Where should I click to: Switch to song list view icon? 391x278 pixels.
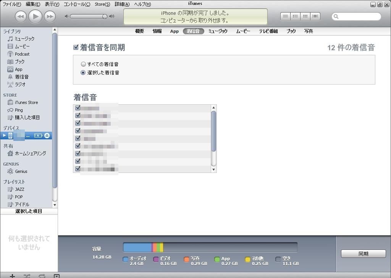click(285, 16)
